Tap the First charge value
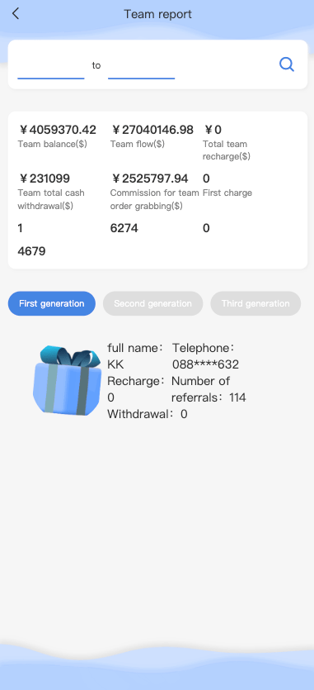Viewport: 314px width, 690px height. 206,178
